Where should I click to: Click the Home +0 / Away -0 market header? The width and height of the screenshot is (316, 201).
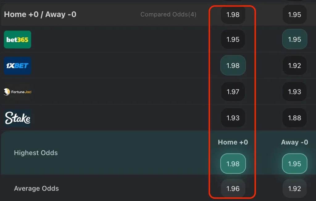pos(40,14)
